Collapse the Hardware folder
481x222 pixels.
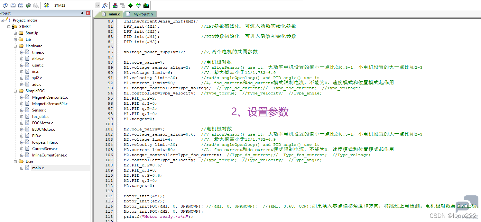pyautogui.click(x=15, y=46)
